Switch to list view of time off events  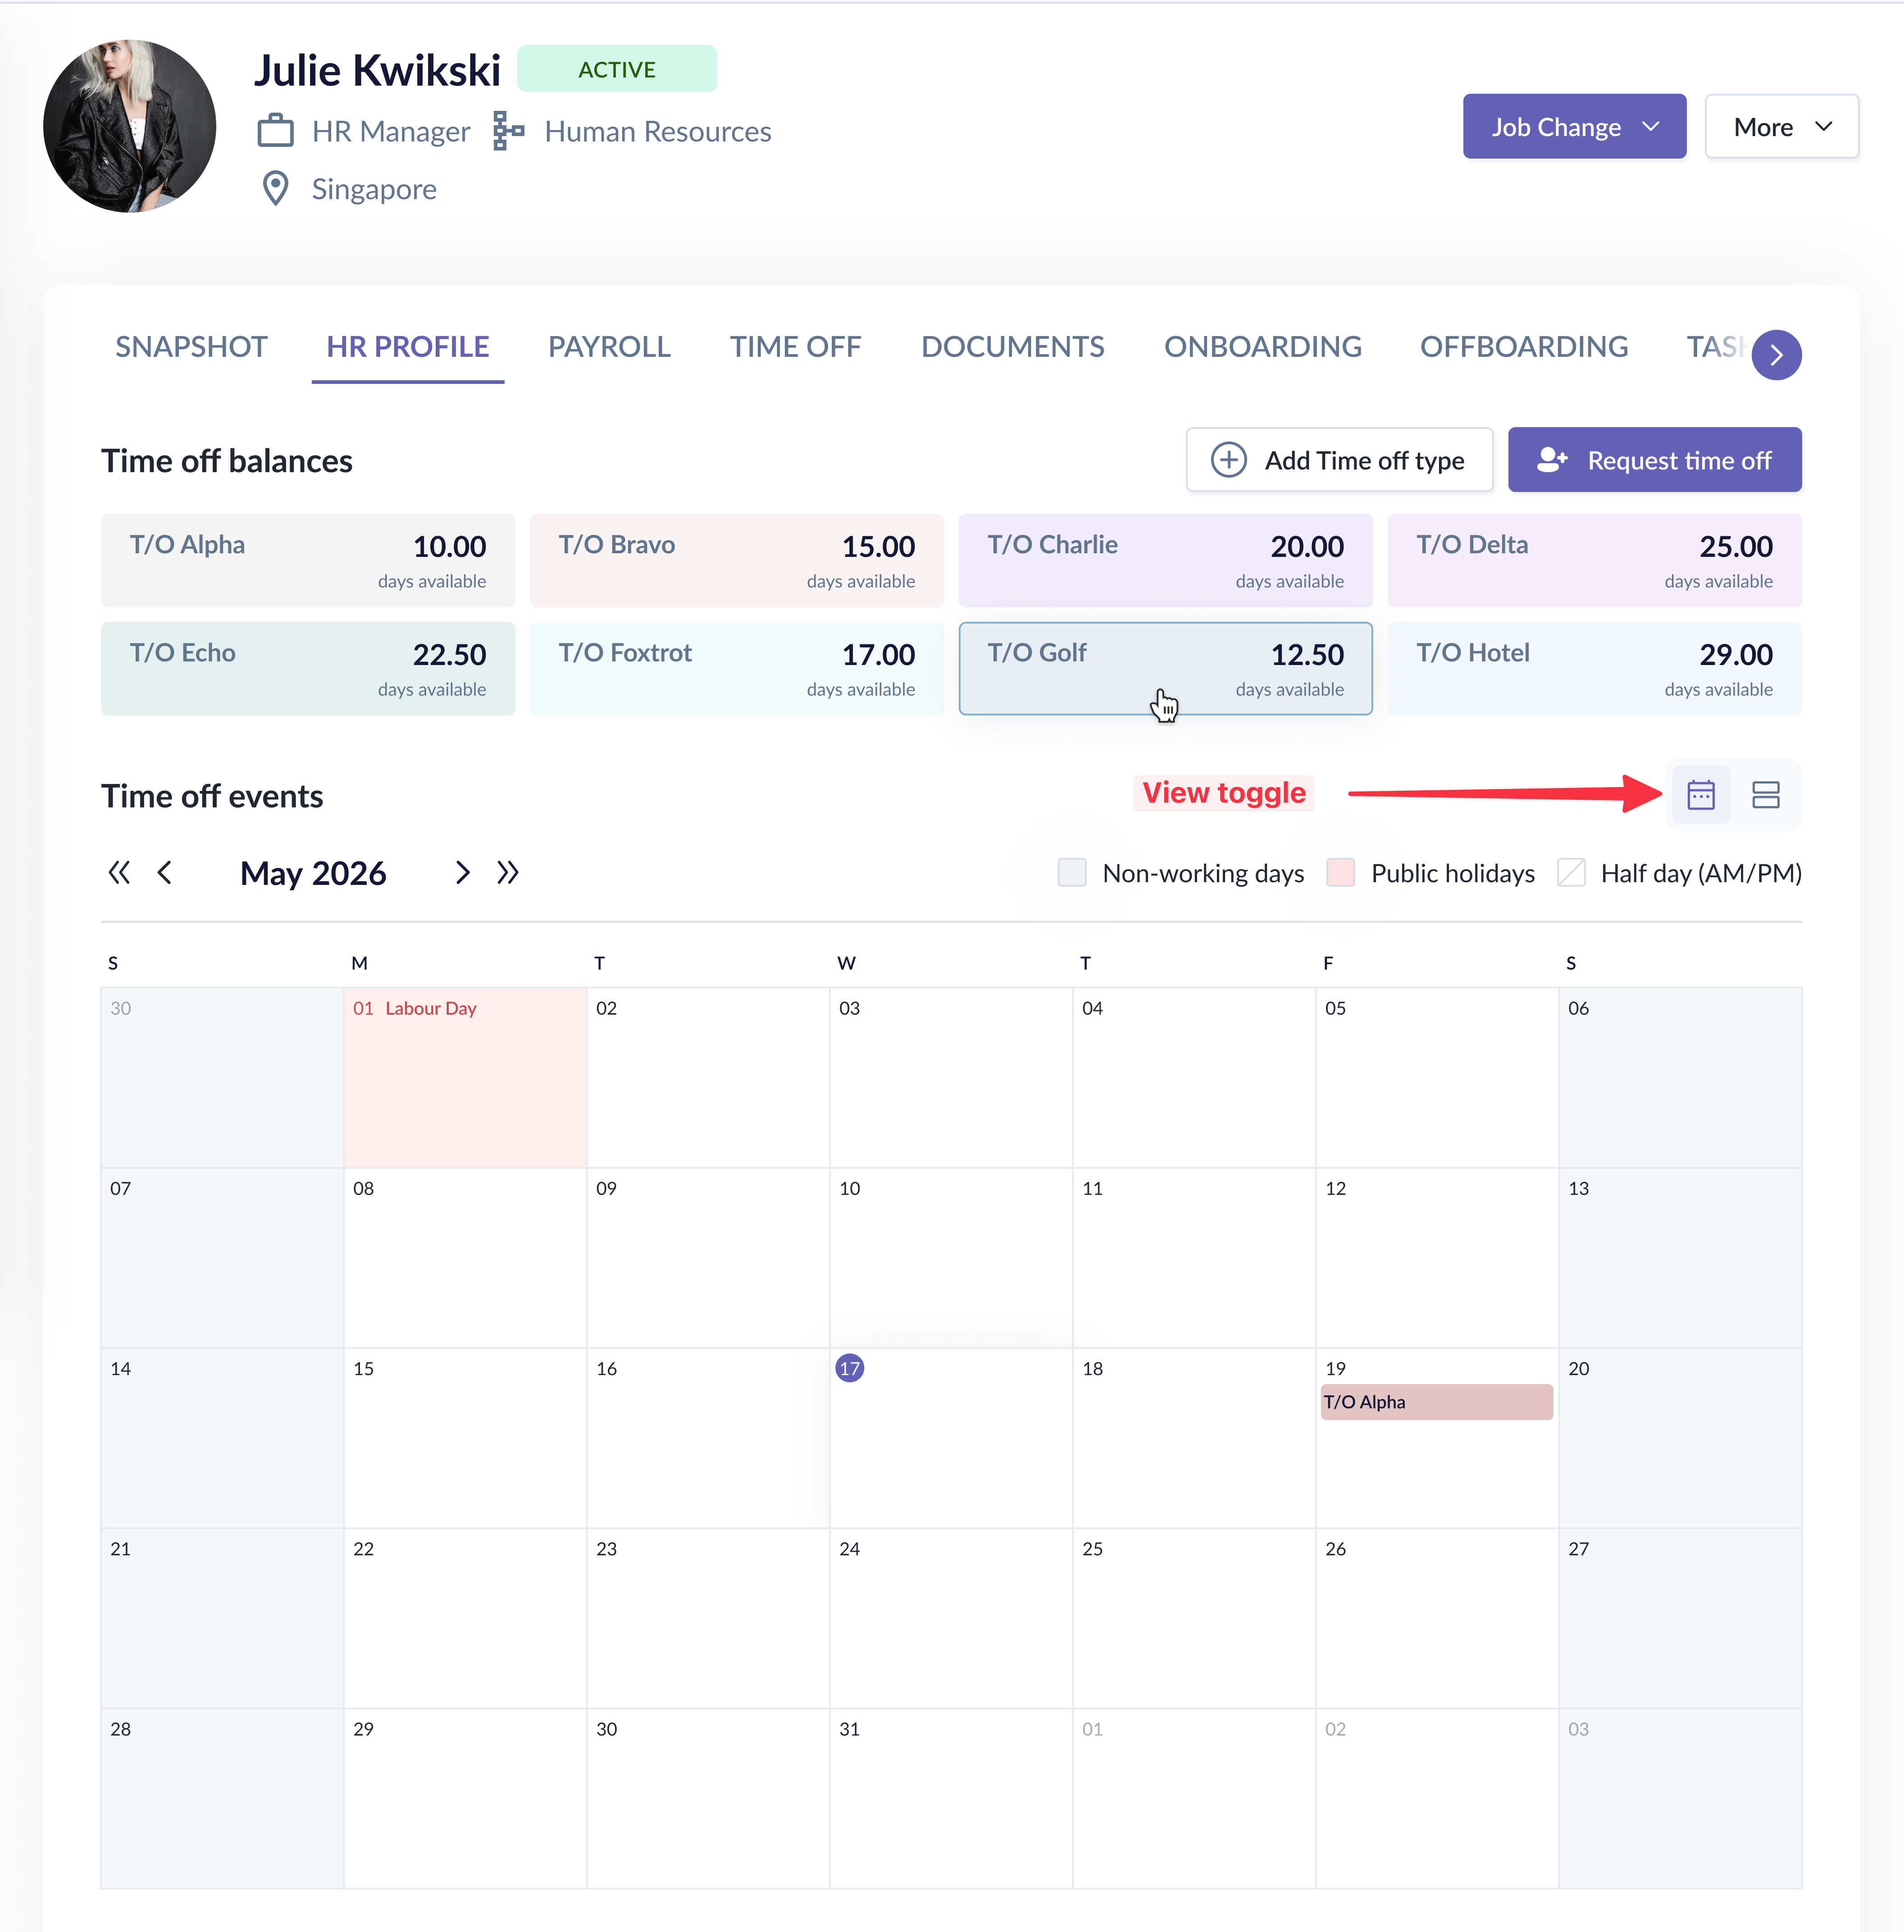1766,794
